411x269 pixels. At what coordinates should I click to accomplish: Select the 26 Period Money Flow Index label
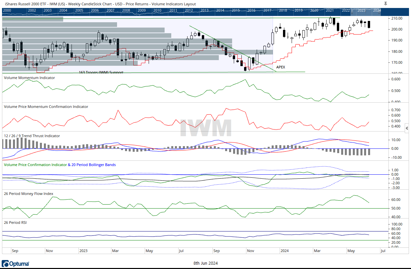point(28,194)
